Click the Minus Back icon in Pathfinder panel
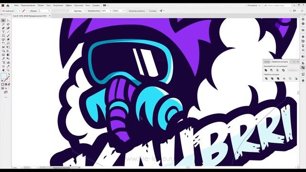The width and height of the screenshot is (306, 172). tap(296, 78)
